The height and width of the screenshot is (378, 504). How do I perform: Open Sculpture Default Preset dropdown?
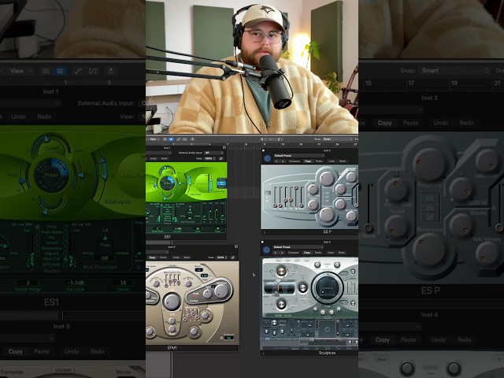[298, 247]
